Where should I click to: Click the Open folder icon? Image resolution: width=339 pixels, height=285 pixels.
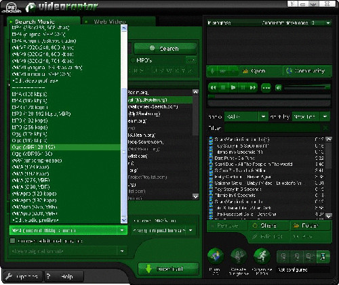click(245, 71)
